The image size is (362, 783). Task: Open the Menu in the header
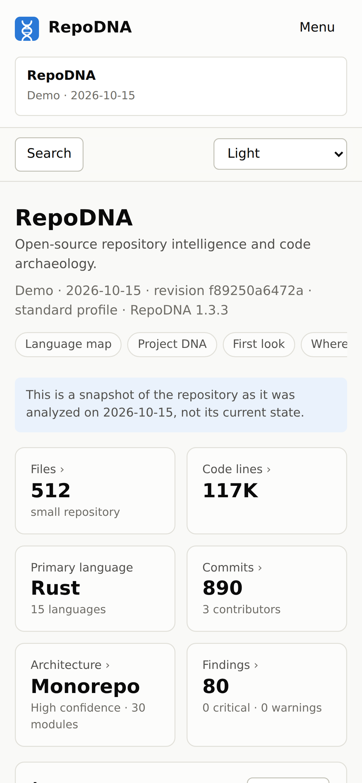pos(317,27)
